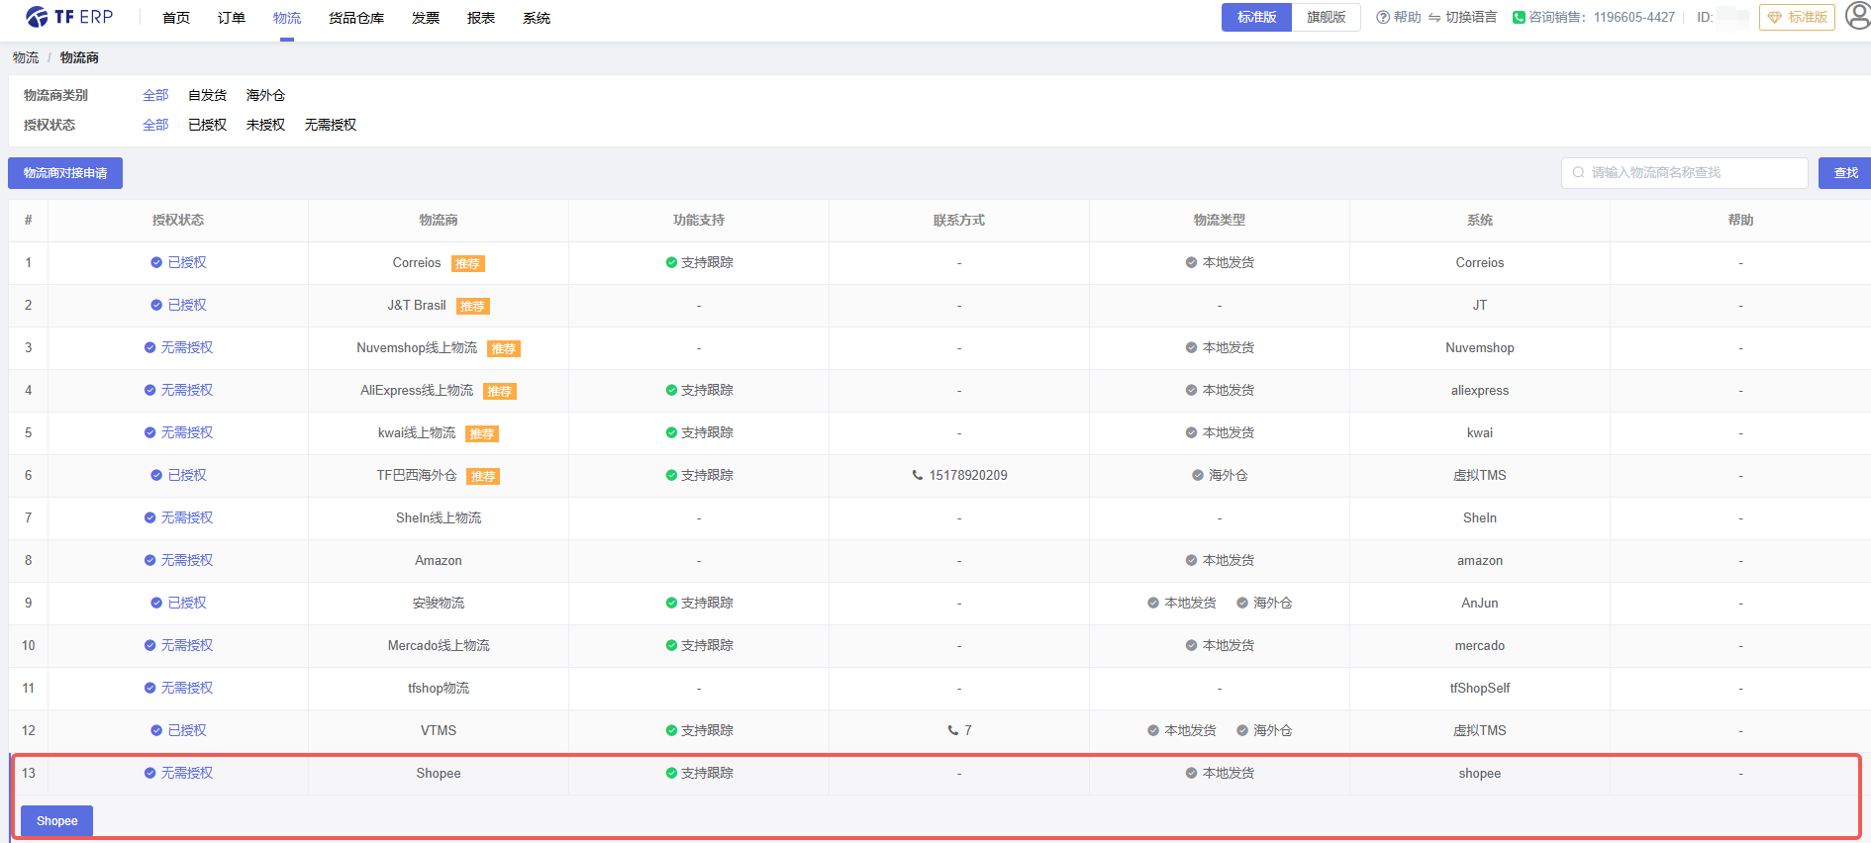Click green tracking icon in Mercado线上物流 row
Viewport: 1871px width, 843px height.
point(671,645)
